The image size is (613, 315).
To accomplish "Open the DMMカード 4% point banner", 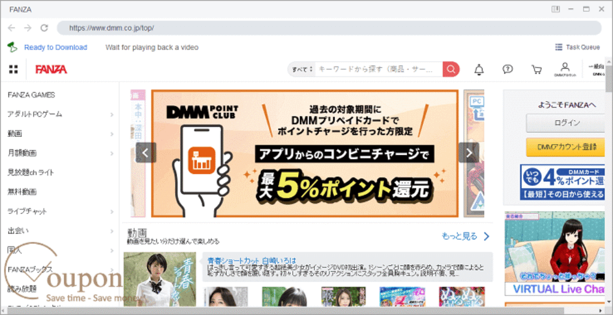I will [x=563, y=182].
